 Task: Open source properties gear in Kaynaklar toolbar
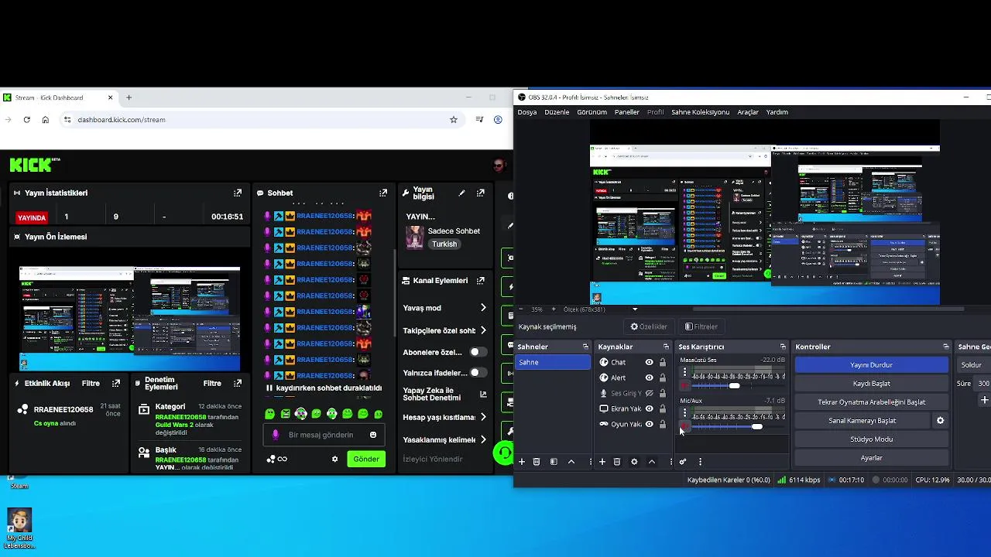(x=634, y=462)
